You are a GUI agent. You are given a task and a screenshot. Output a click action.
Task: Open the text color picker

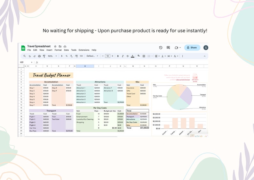point(132,56)
